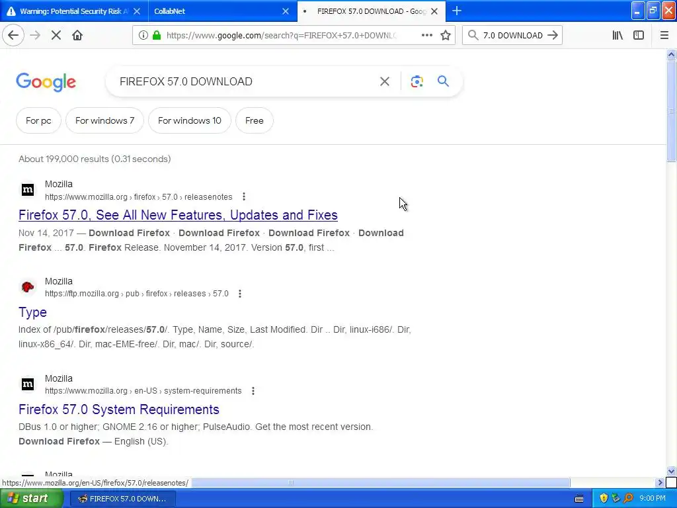677x508 pixels.
Task: Open options for the ftp.mozilla.org result
Action: coord(239,294)
